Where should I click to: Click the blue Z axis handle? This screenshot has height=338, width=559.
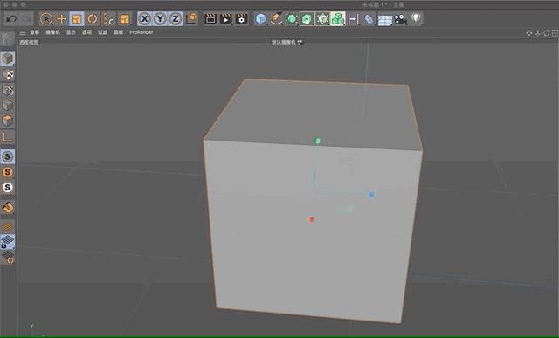(370, 194)
